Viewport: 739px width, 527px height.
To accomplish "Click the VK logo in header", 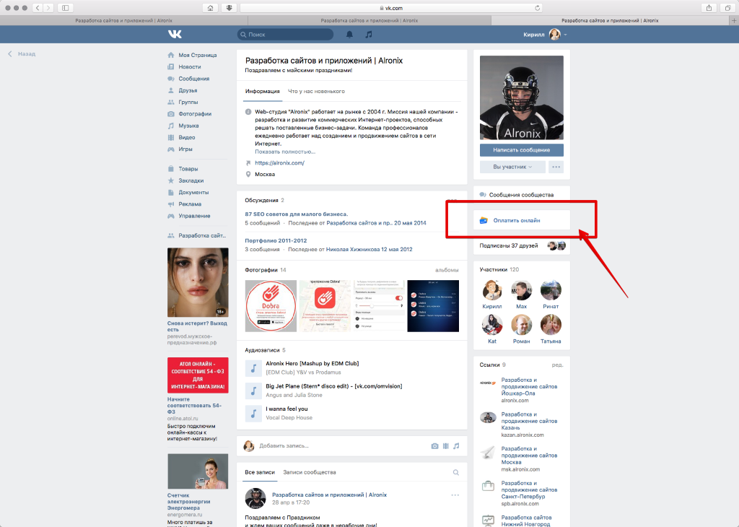I will point(175,34).
